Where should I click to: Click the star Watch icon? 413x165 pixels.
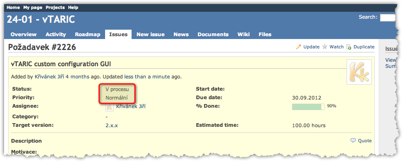[x=325, y=47]
